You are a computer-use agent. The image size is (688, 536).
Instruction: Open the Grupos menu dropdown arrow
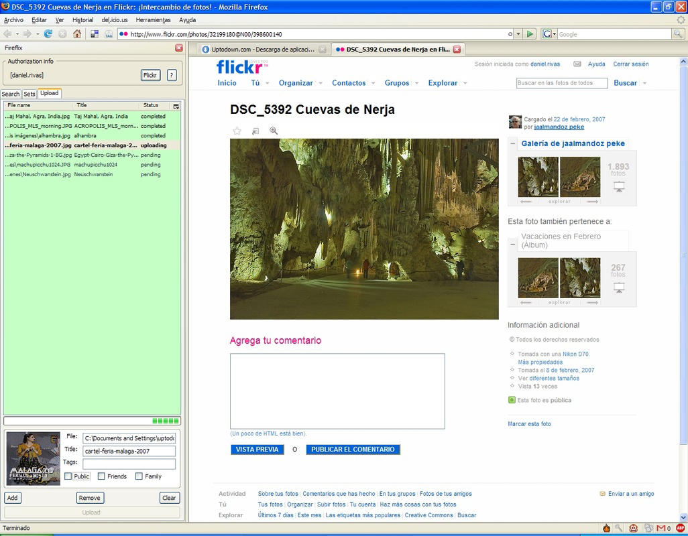click(x=416, y=83)
